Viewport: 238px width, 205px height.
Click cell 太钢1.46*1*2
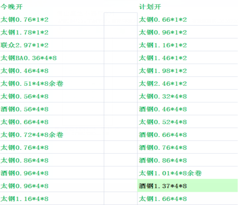188,57
